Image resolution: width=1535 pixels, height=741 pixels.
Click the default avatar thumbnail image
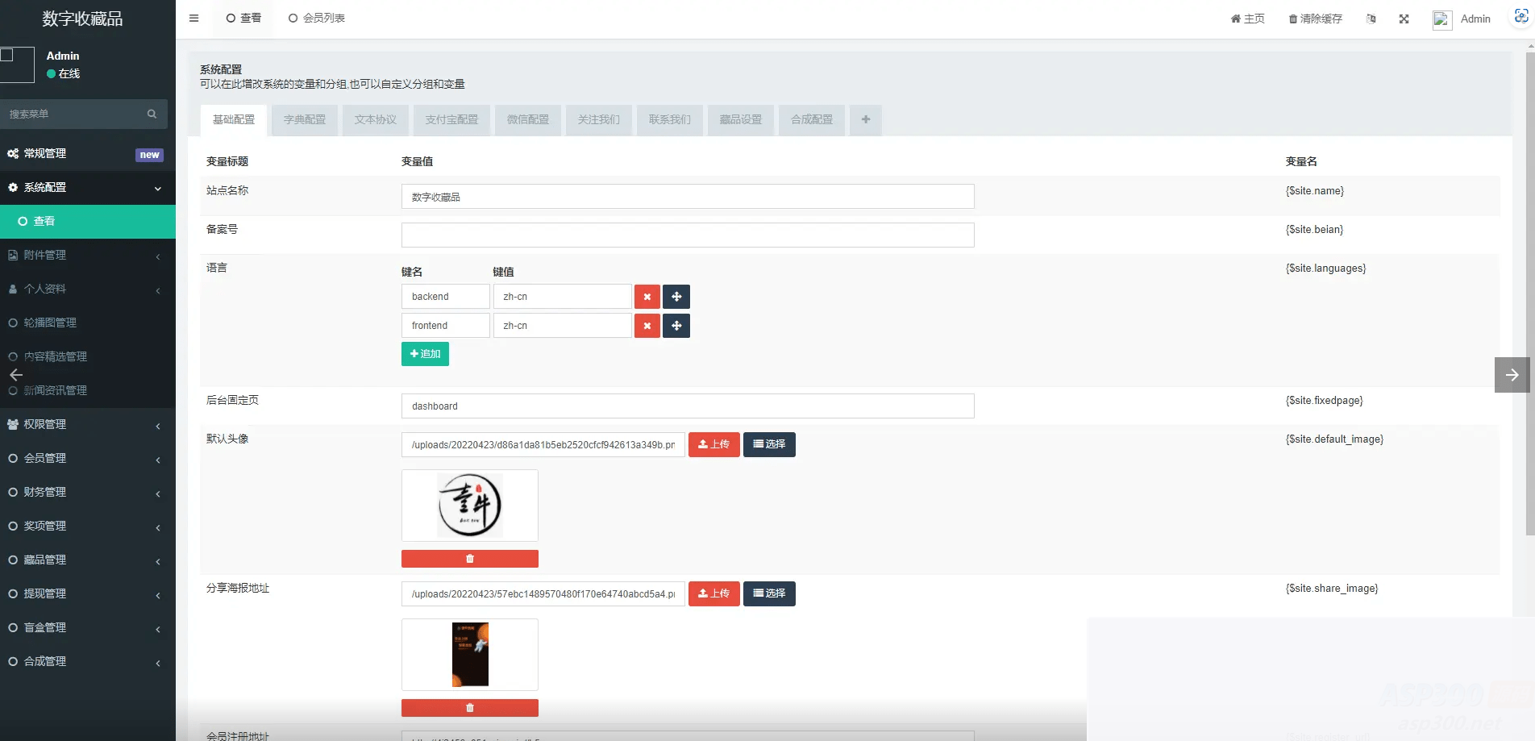(x=469, y=506)
